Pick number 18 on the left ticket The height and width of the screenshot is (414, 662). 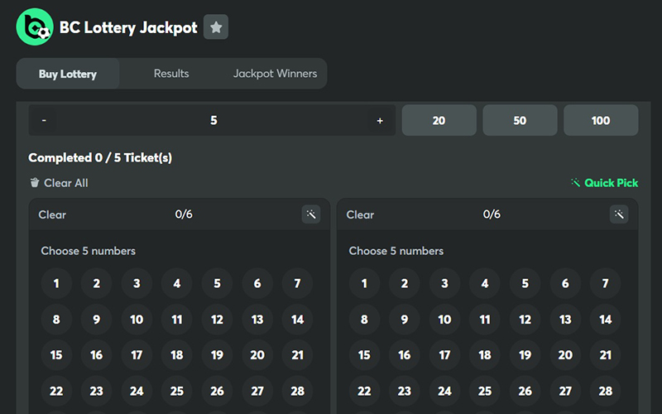click(x=177, y=355)
